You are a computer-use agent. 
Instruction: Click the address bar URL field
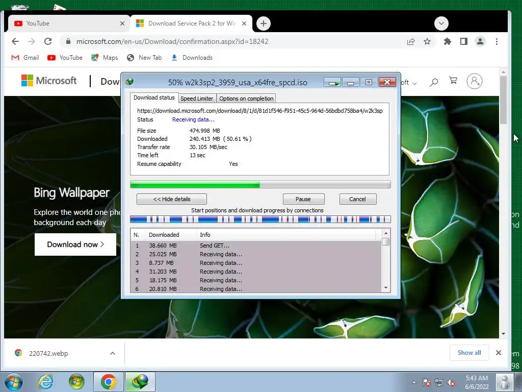[x=233, y=41]
